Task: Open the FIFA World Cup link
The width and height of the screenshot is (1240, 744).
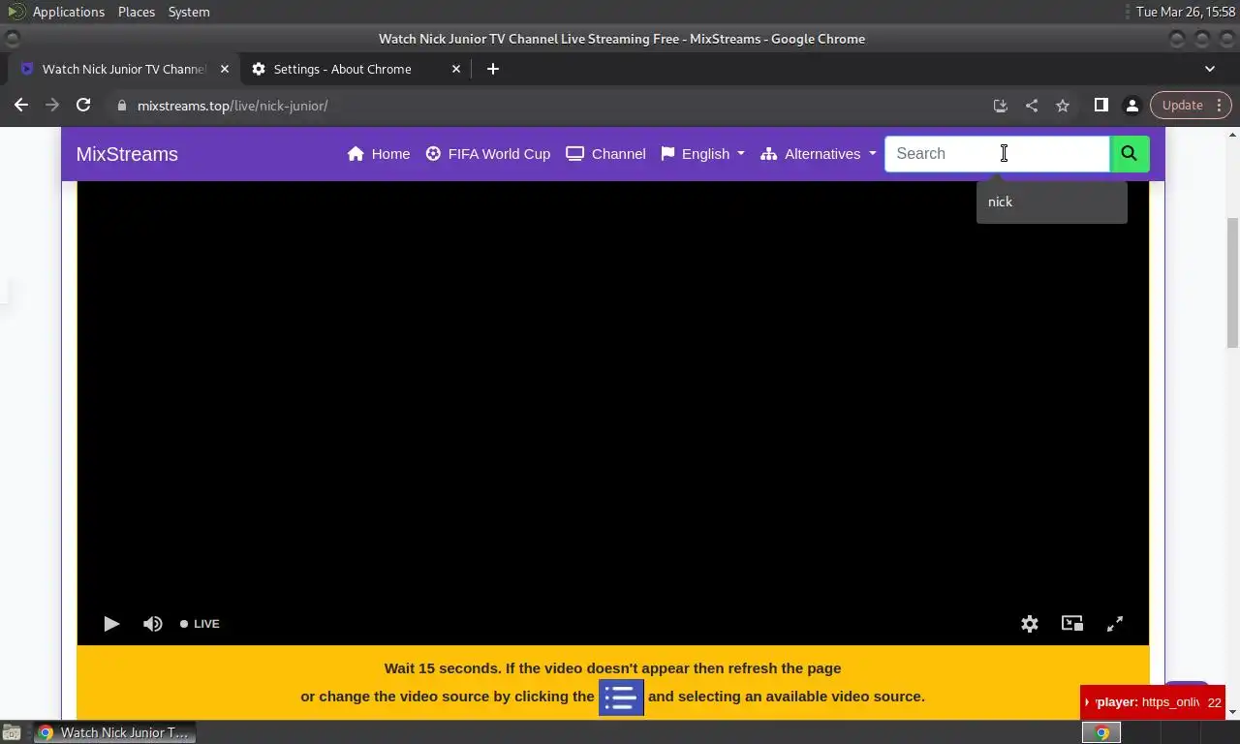Action: click(487, 154)
